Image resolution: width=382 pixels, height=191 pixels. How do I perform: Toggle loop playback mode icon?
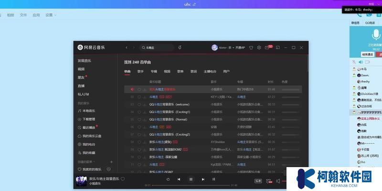168,180
